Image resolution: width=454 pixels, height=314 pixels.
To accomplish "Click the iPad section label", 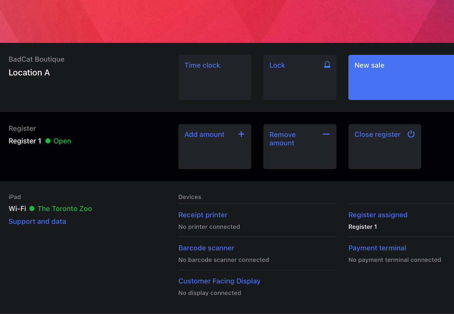I will (15, 197).
